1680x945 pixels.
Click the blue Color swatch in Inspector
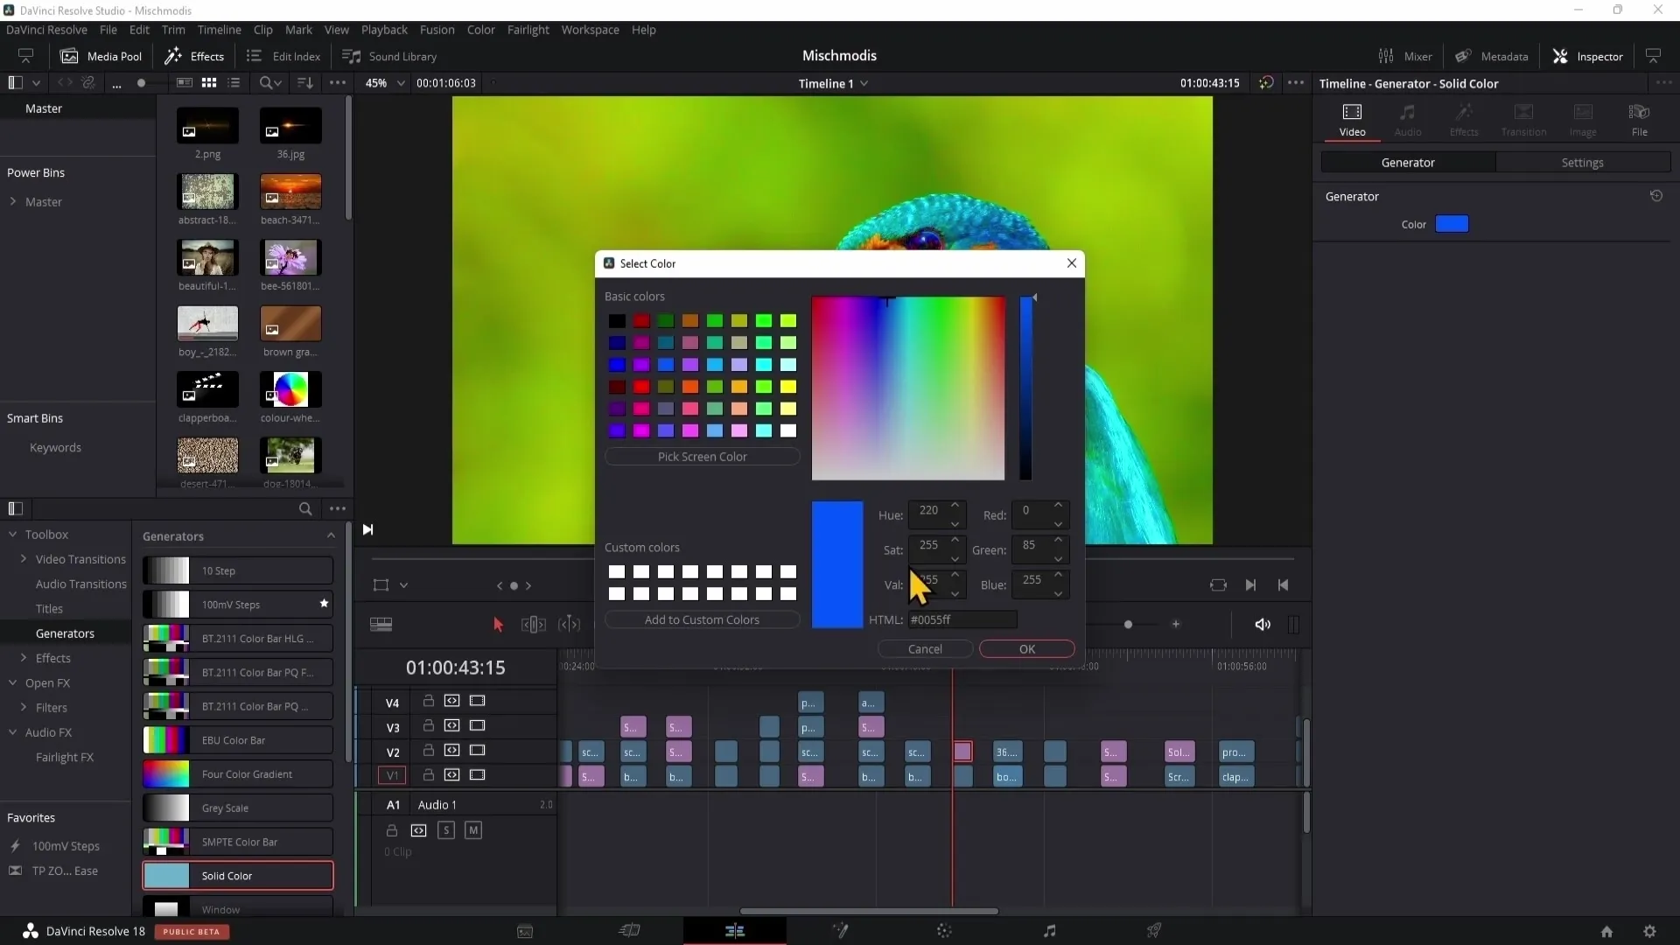[1452, 224]
